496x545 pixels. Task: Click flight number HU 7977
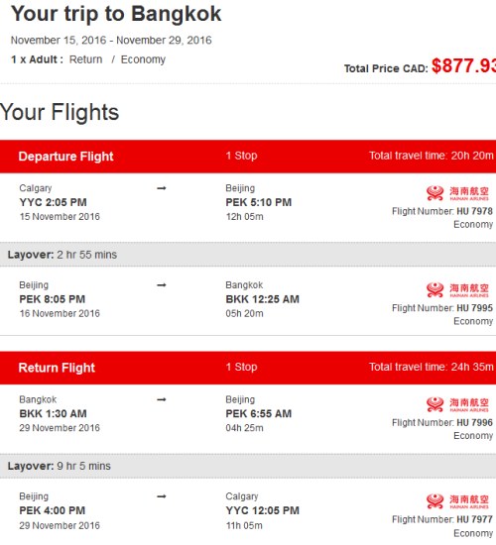474,519
